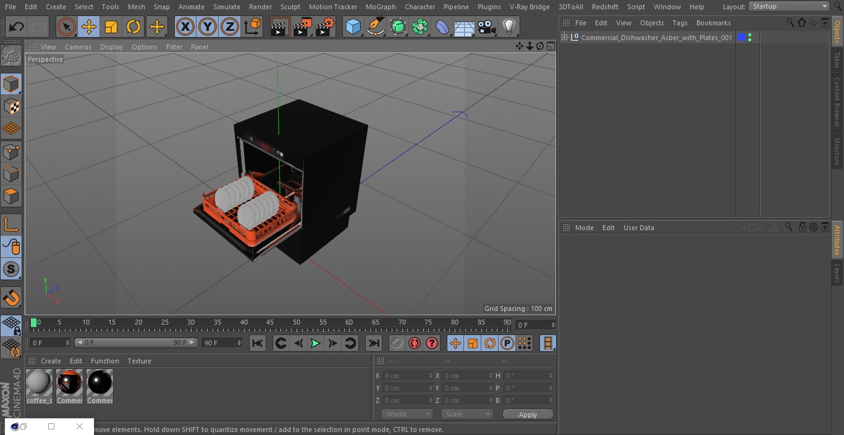This screenshot has width=844, height=435.
Task: Go to end of animation
Action: pyautogui.click(x=374, y=343)
